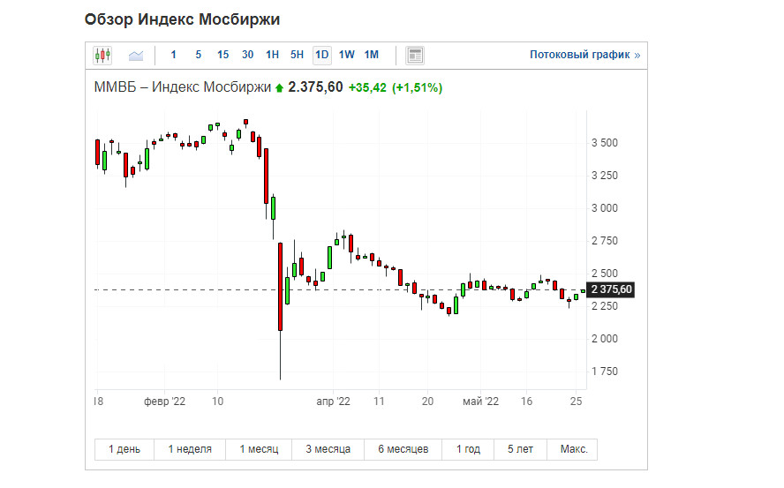This screenshot has width=784, height=488.
Task: Open the news table icon
Action: [x=415, y=55]
